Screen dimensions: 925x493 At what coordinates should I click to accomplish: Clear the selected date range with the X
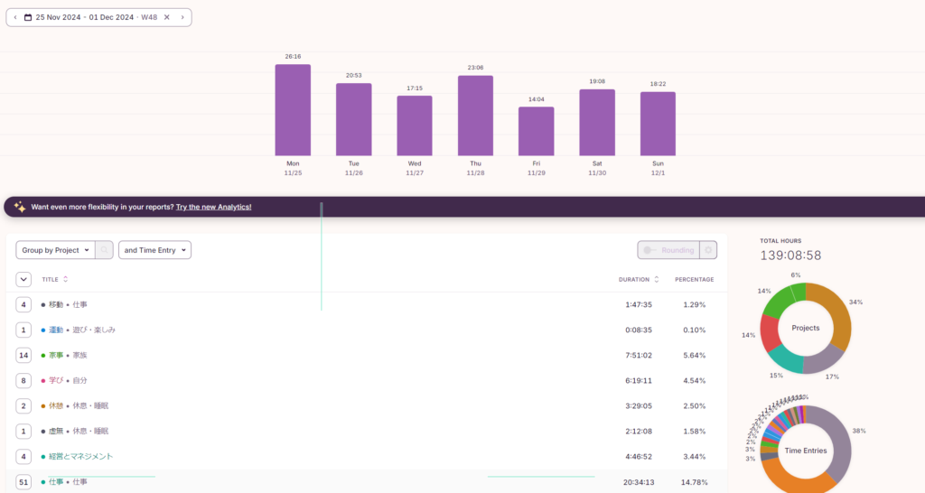[x=166, y=17]
